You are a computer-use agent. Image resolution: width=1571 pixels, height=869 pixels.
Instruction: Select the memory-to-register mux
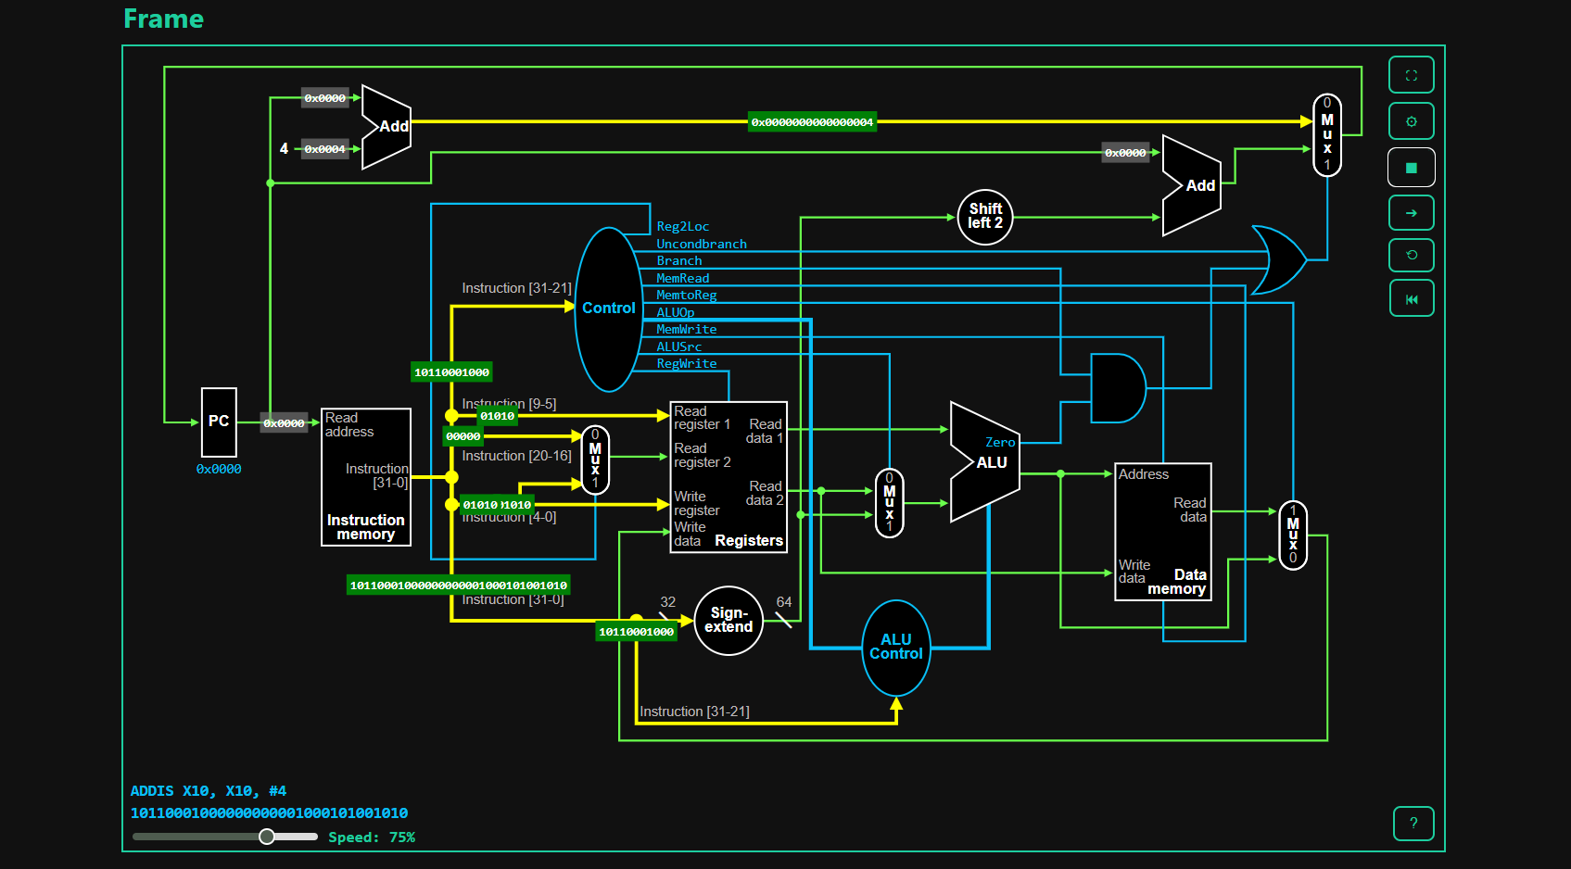point(1293,535)
